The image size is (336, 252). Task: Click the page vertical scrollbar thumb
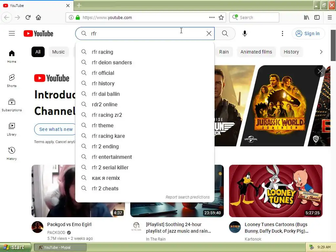tap(333, 45)
